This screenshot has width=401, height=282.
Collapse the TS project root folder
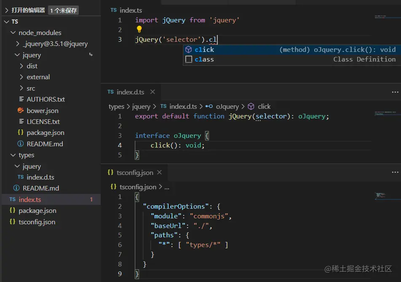point(6,22)
